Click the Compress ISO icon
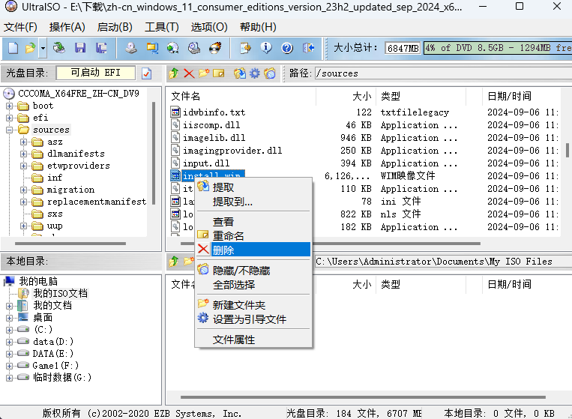Viewport: 572px width, 419px height. 173,48
